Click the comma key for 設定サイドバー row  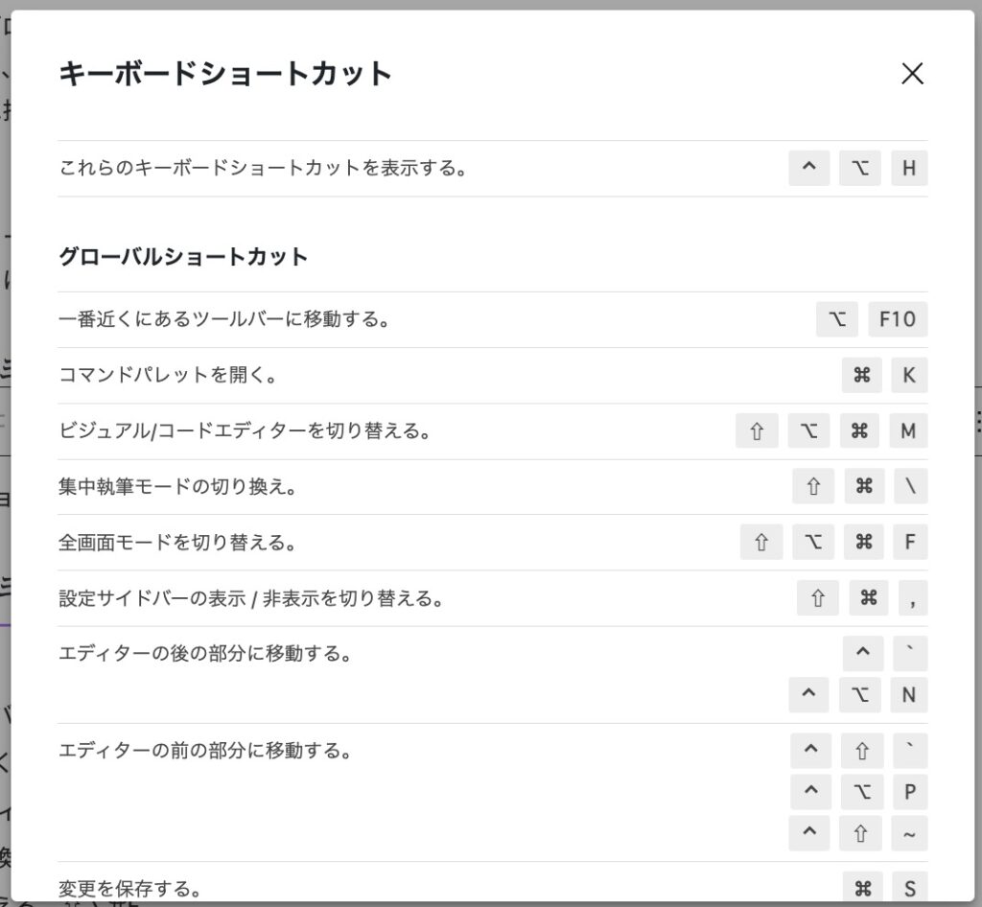click(x=913, y=597)
